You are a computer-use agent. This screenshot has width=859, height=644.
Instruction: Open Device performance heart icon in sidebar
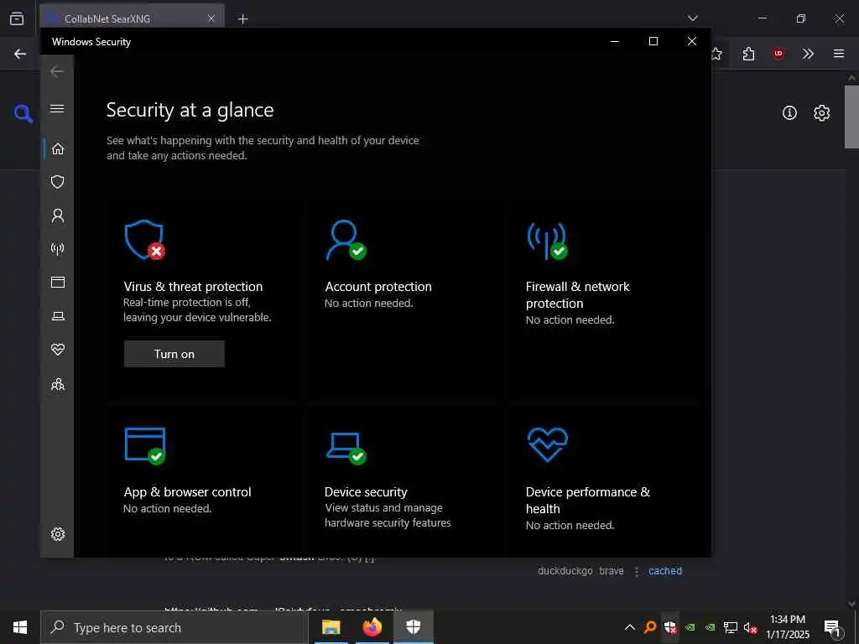58,350
